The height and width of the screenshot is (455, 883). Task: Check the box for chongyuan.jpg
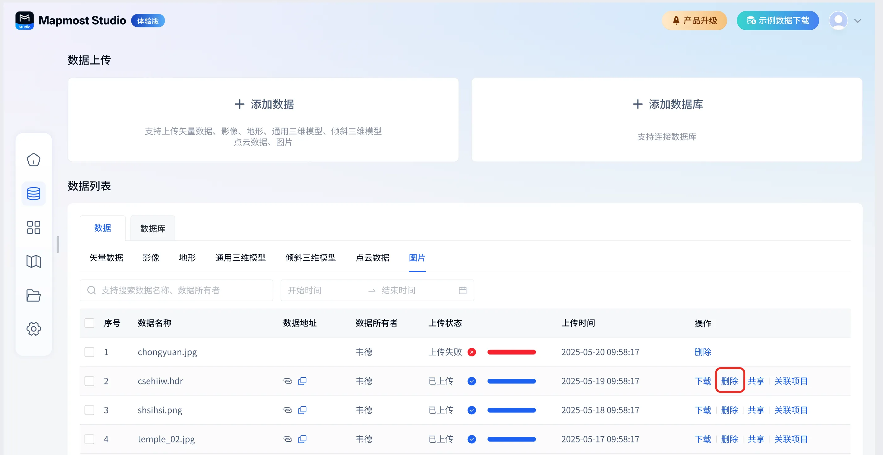coord(89,352)
